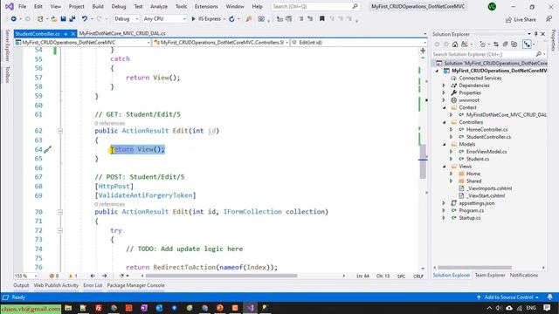Click the Search (Ctrl+Q) box
The height and width of the screenshot is (314, 559).
(314, 6)
